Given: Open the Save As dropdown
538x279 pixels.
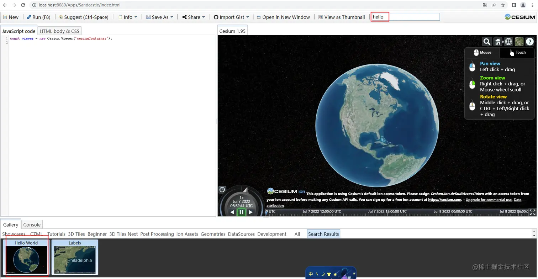Looking at the screenshot, I should click(x=160, y=17).
